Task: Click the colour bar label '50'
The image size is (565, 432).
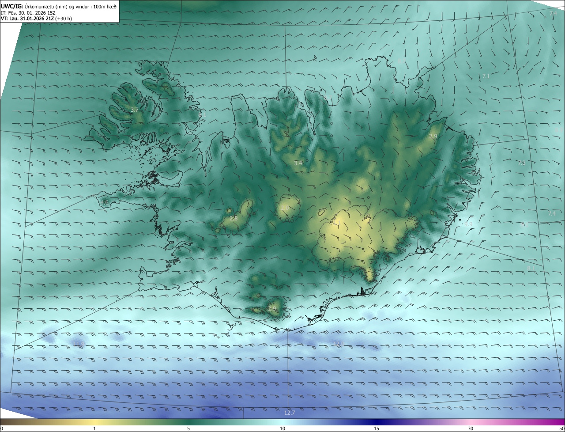Action: coord(562,428)
